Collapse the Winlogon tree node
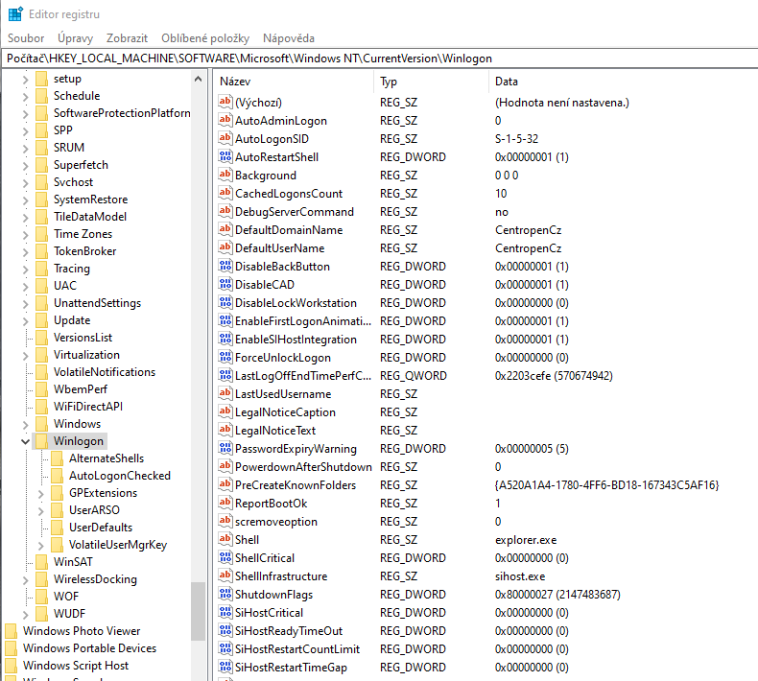Viewport: 758px width, 681px height. click(x=25, y=441)
